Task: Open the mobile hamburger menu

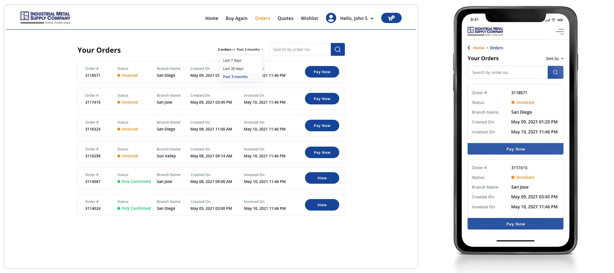Action: [560, 31]
